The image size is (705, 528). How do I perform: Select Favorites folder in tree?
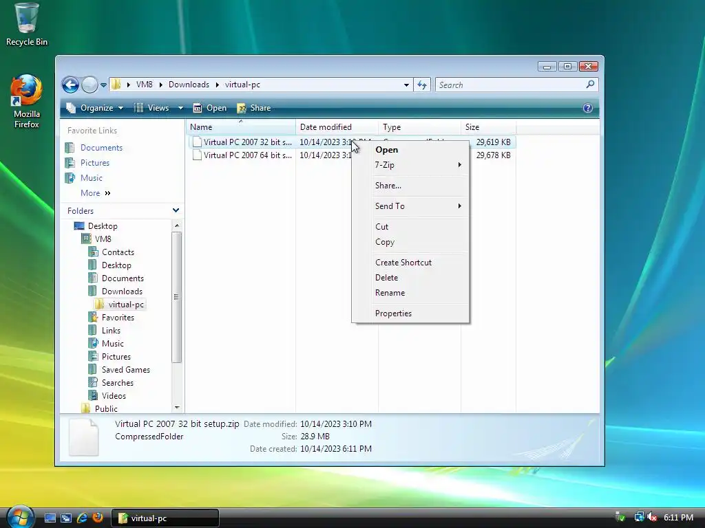(x=111, y=318)
